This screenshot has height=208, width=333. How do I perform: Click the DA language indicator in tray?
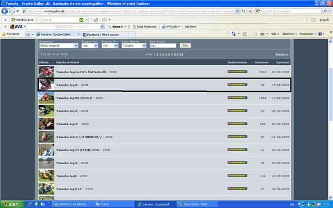[x=292, y=204]
